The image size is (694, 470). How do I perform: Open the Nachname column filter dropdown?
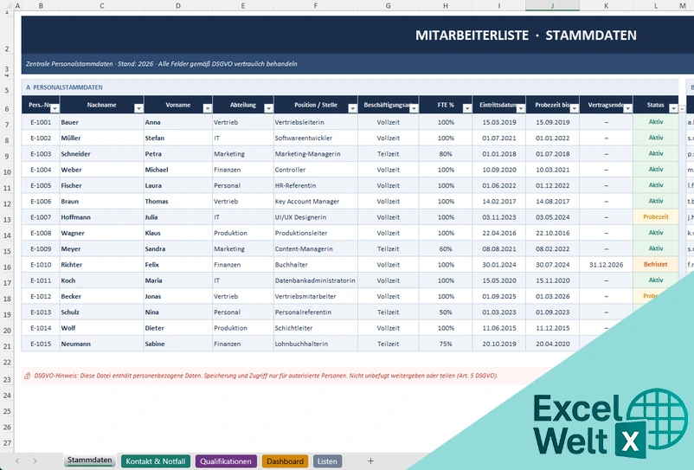point(138,109)
